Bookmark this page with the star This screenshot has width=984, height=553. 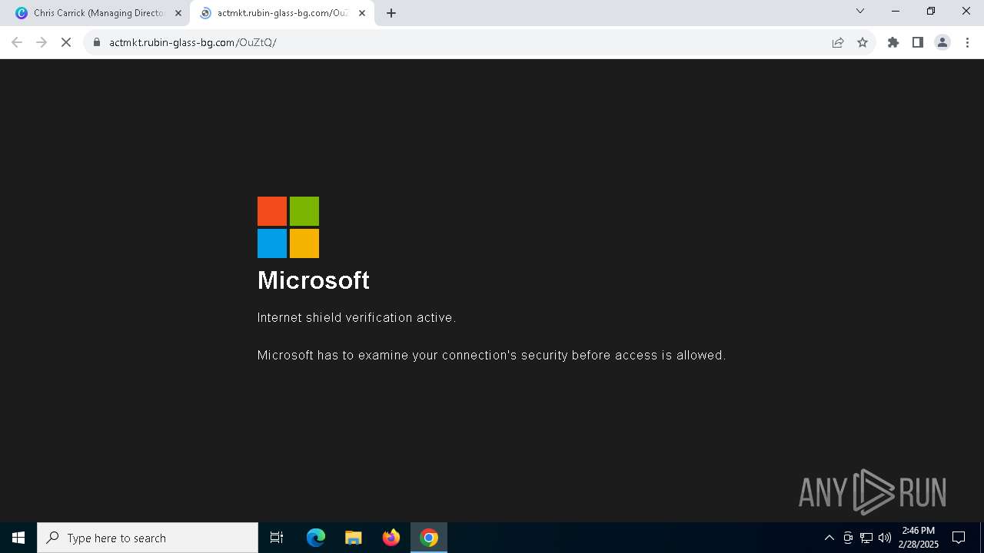click(x=863, y=42)
